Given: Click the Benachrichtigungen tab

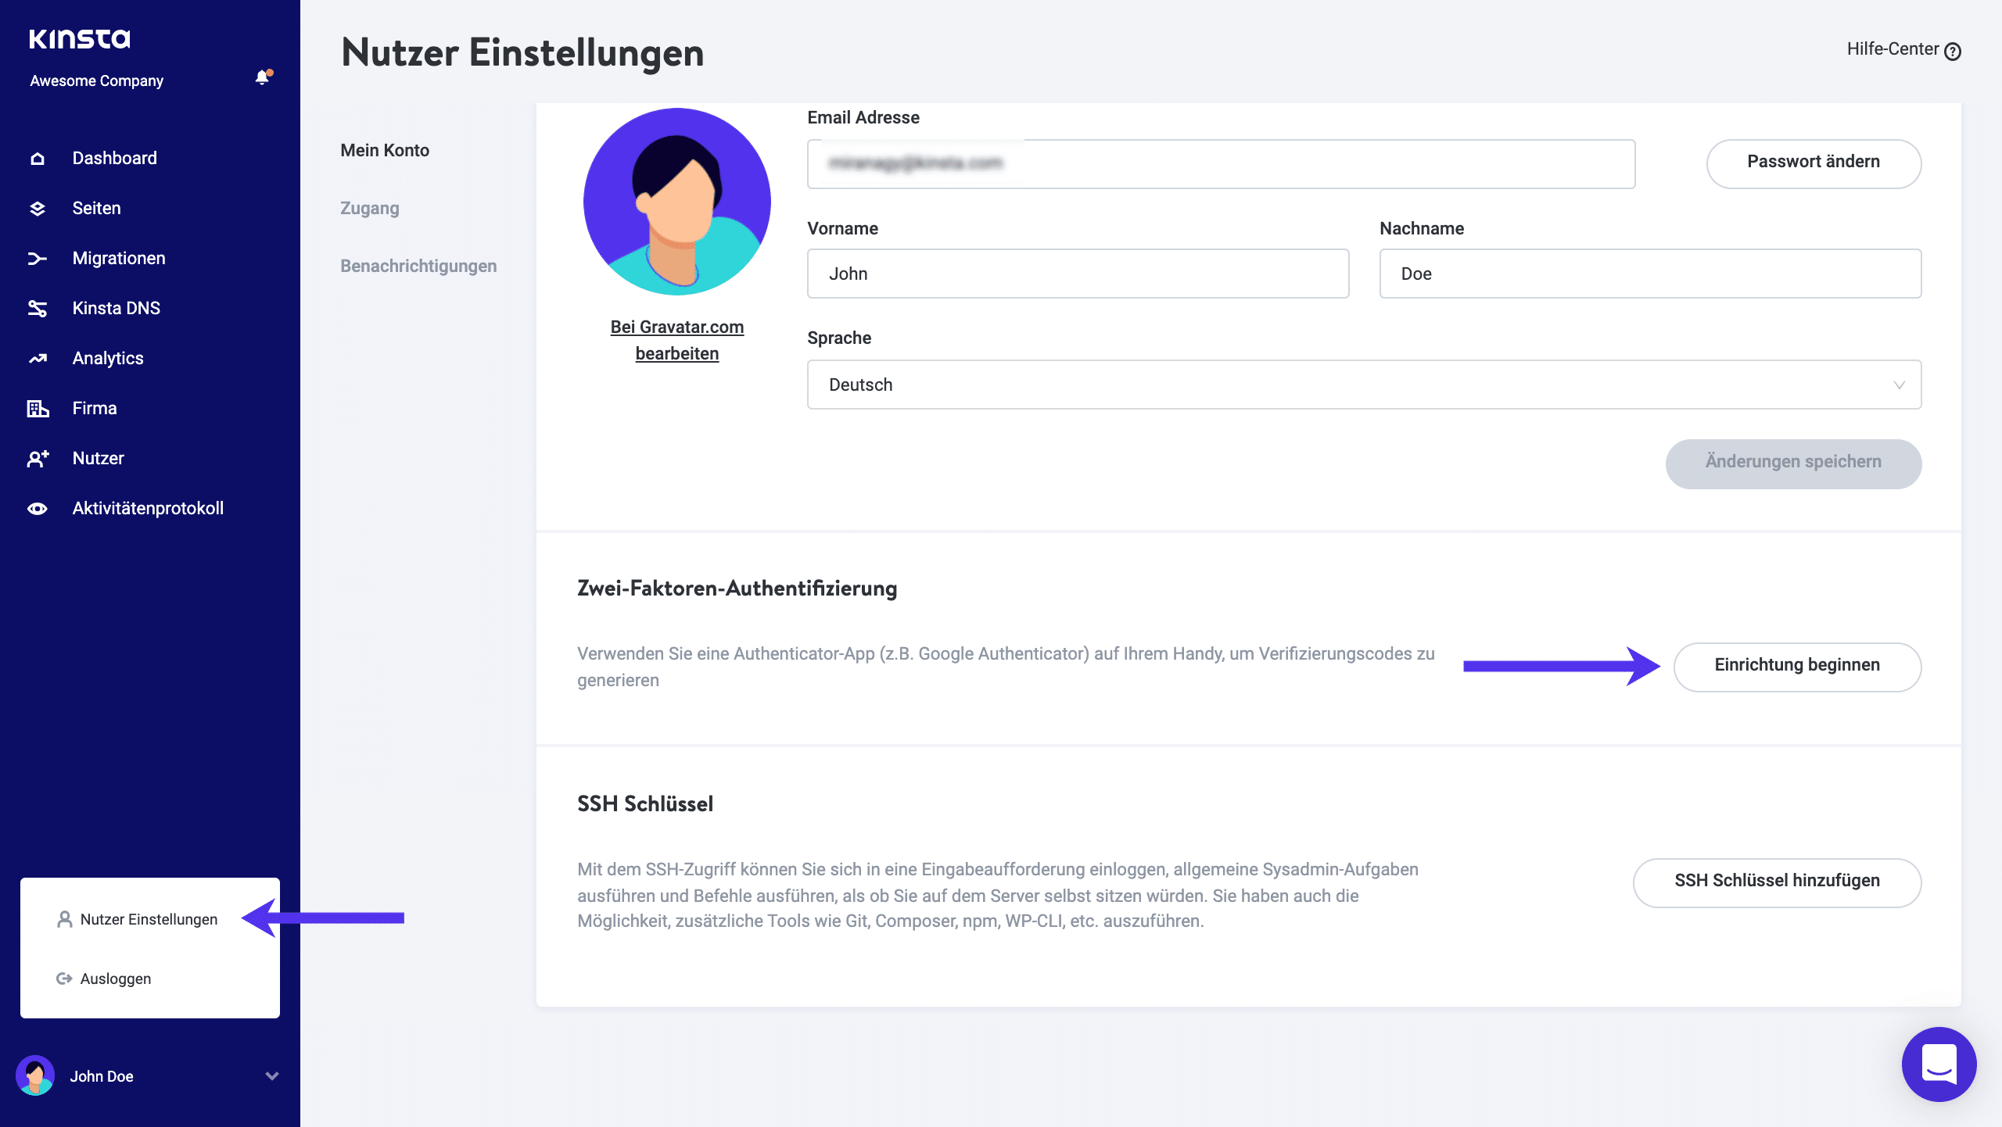Looking at the screenshot, I should (418, 265).
